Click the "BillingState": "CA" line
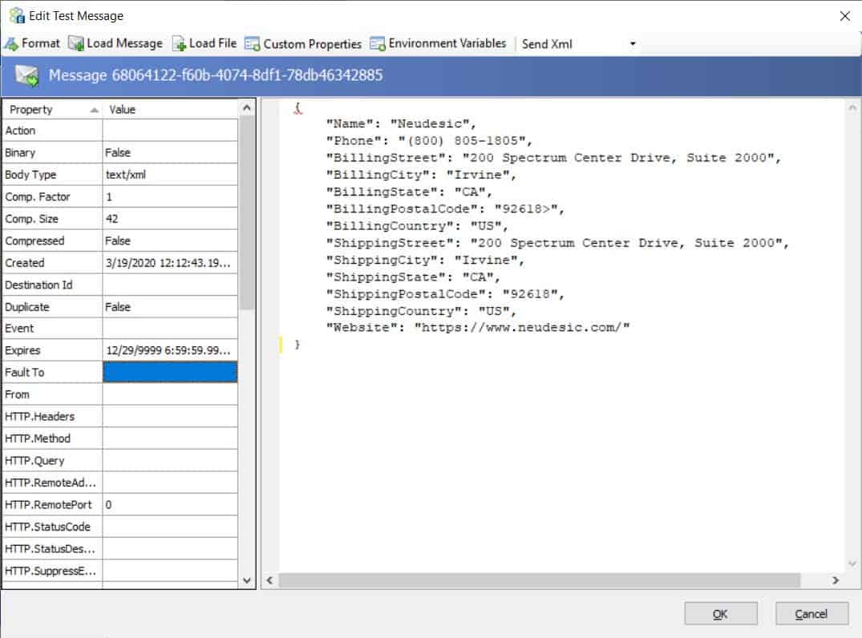Viewport: 862px width, 638px height. click(409, 192)
